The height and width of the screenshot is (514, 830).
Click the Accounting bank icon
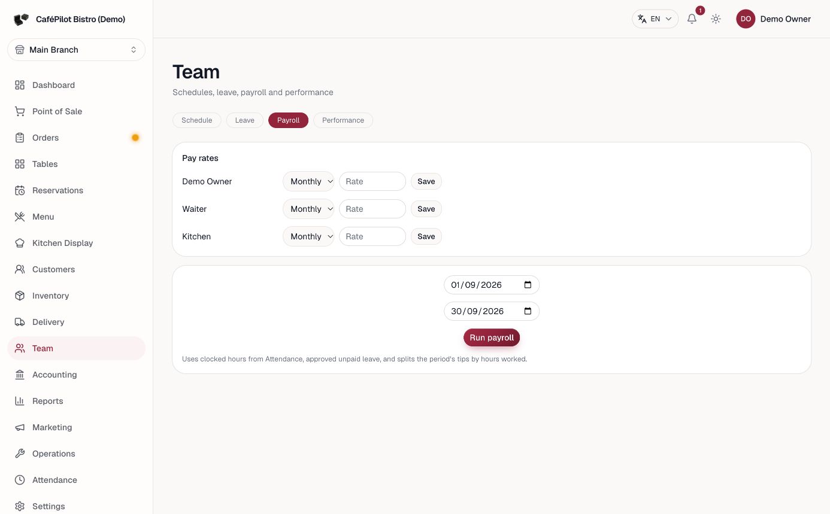[x=20, y=375]
